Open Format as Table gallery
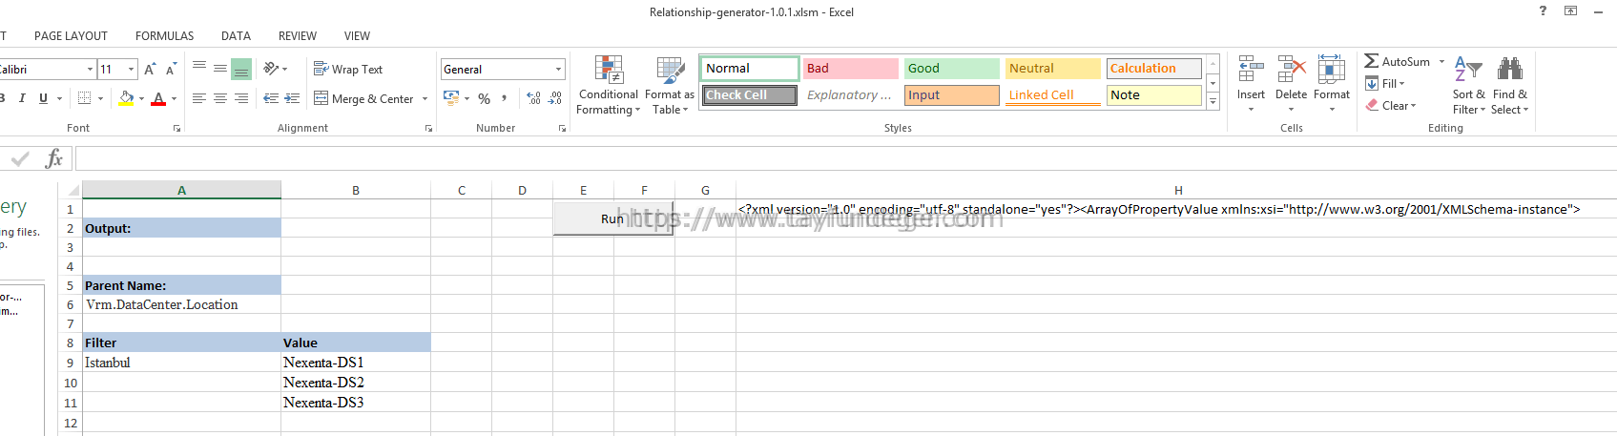Image resolution: width=1617 pixels, height=436 pixels. coord(670,85)
